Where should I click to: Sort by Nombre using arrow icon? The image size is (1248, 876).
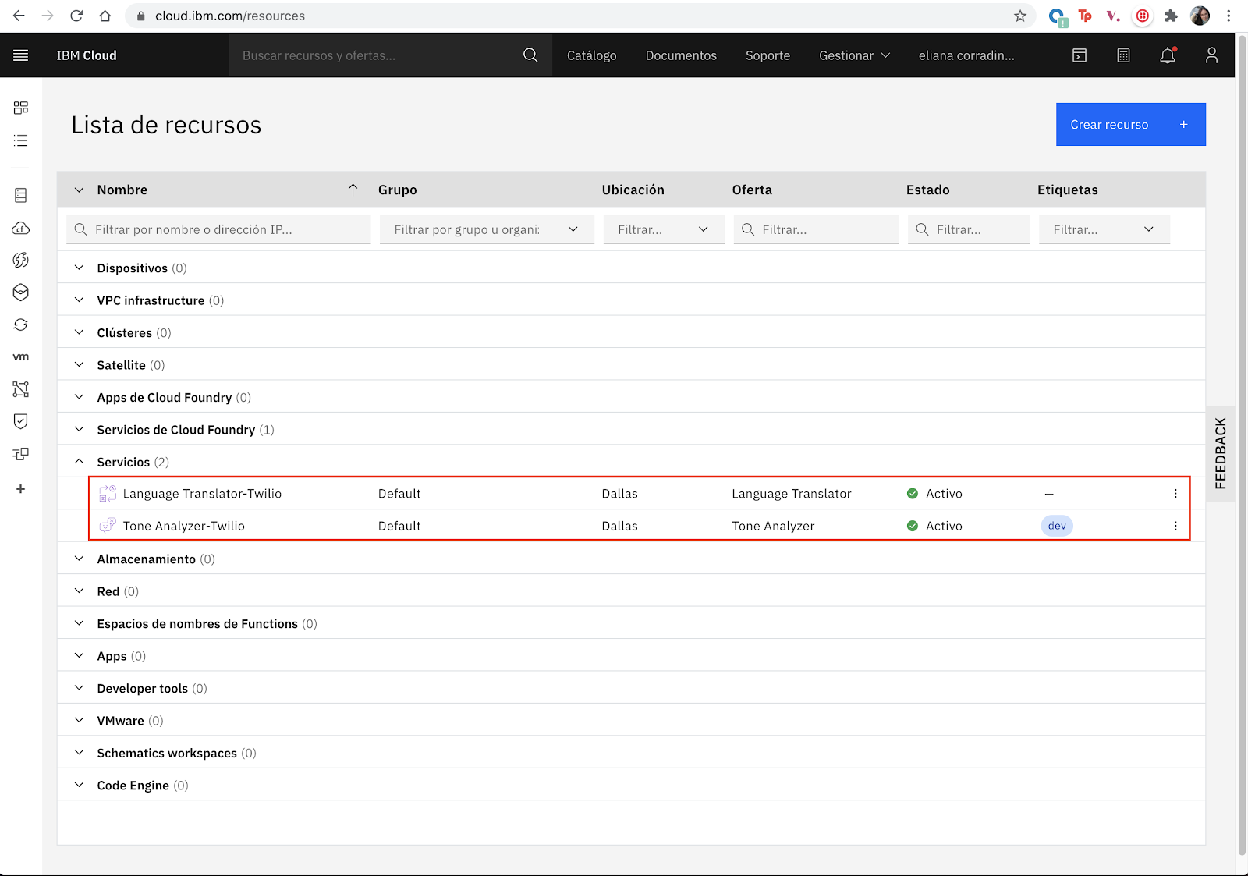353,190
